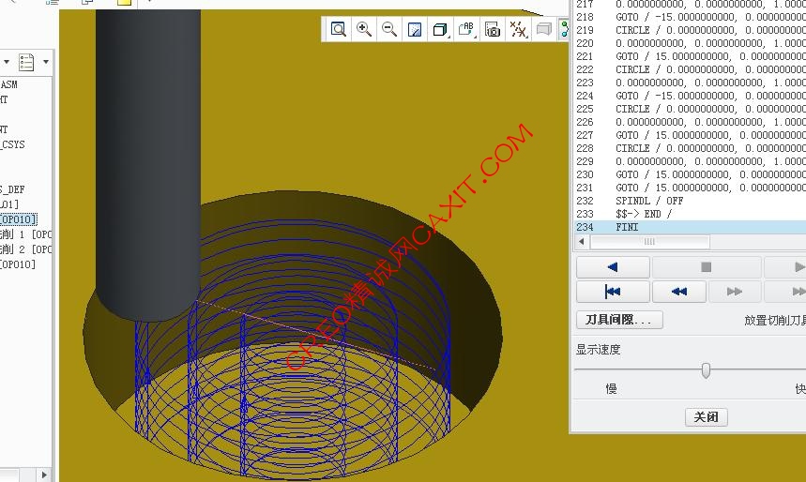806x482 pixels.
Task: Click the 关闭 button
Action: tap(707, 416)
